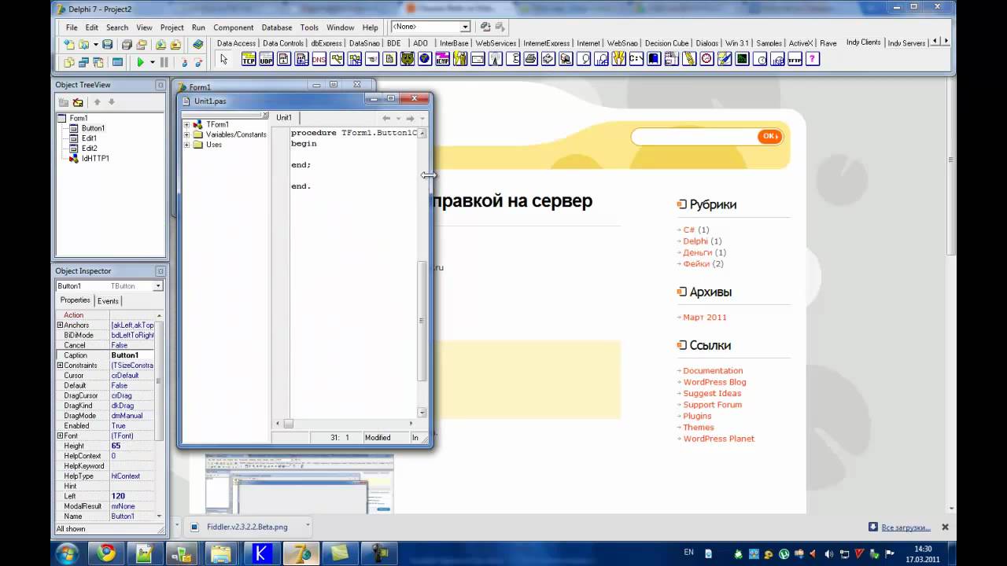Switch to the Events tab in Object Inspector
The height and width of the screenshot is (566, 1007).
click(x=108, y=301)
